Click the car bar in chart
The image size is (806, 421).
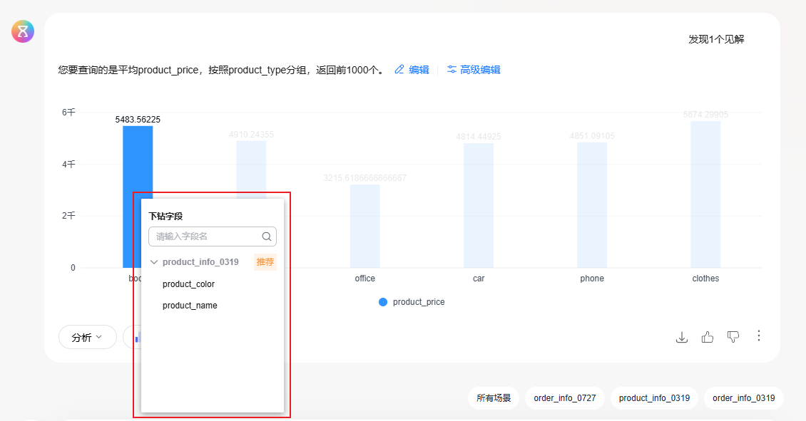pos(479,205)
